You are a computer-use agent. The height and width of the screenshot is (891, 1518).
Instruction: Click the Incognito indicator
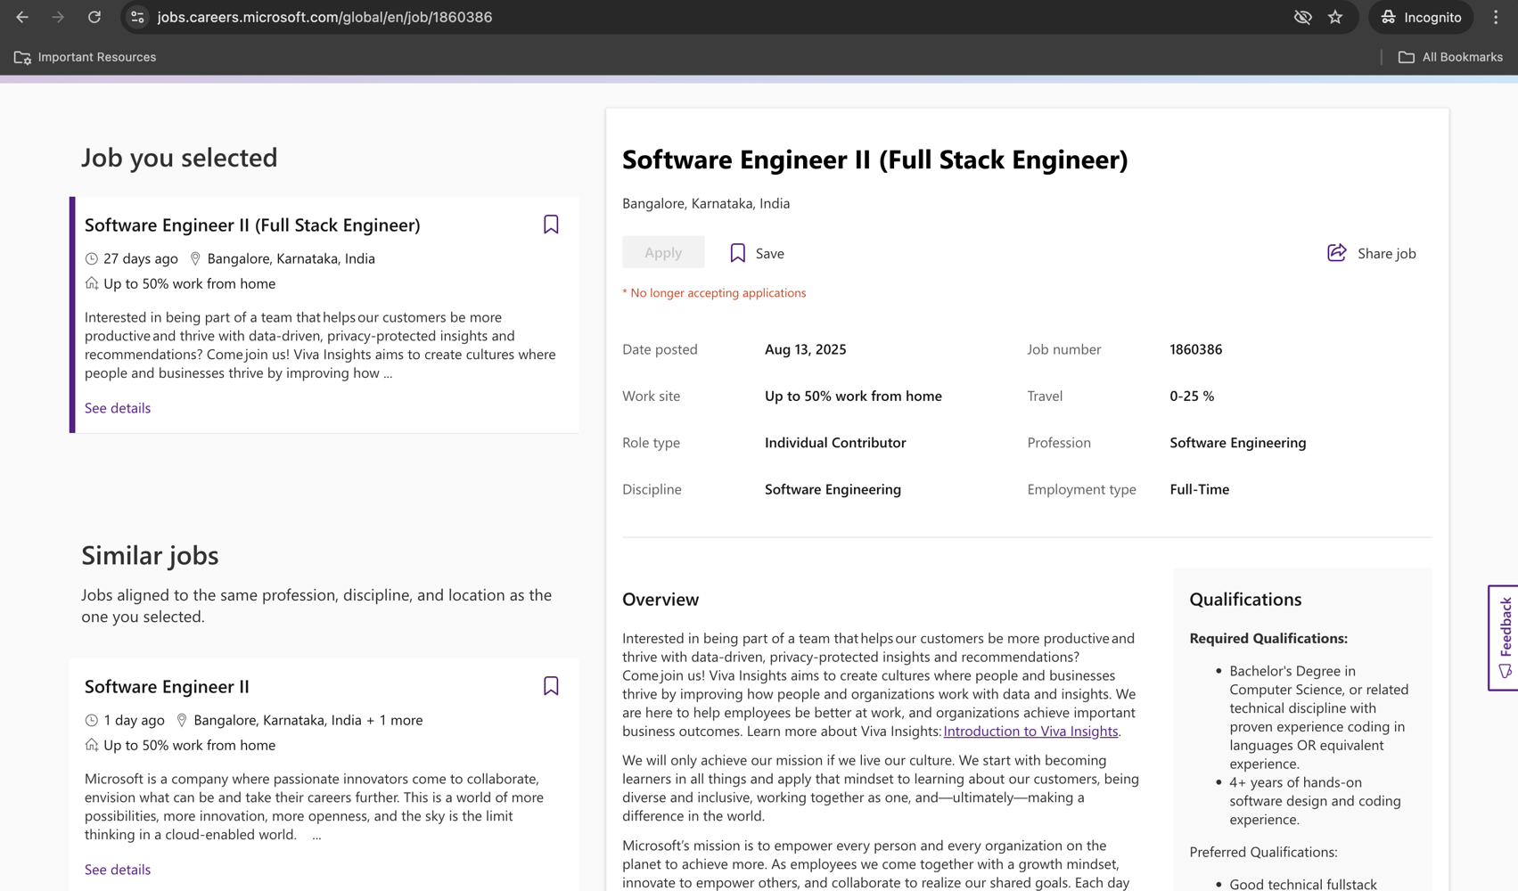click(1421, 17)
